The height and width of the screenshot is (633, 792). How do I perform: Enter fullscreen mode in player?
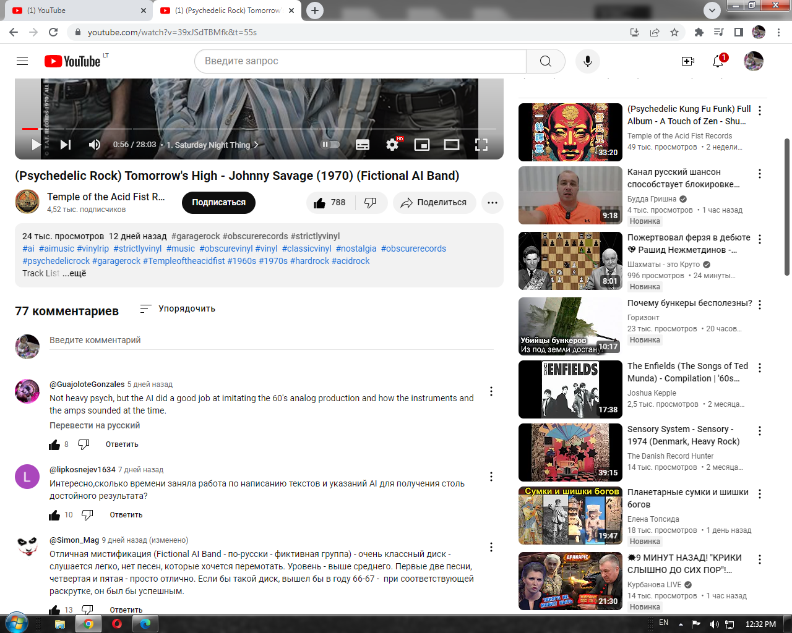point(481,145)
